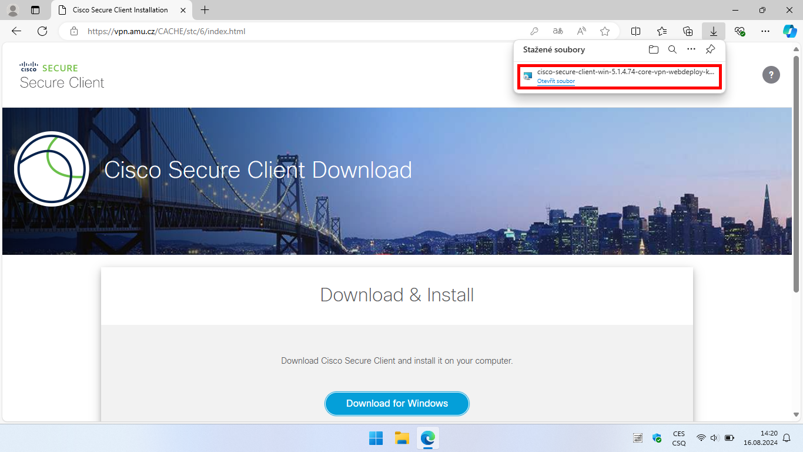Click the Download & Install heading
The height and width of the screenshot is (452, 803).
397,295
